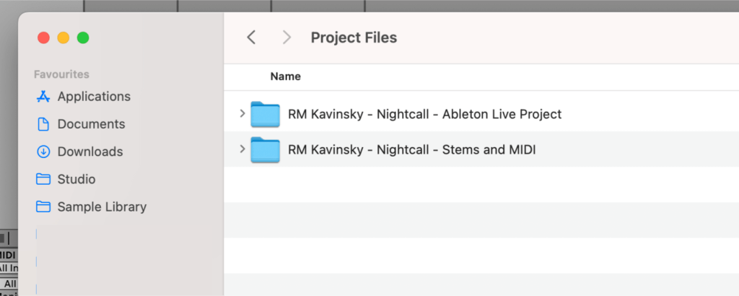Expand the Stems and MIDI folder
This screenshot has height=296, width=739.
[242, 149]
